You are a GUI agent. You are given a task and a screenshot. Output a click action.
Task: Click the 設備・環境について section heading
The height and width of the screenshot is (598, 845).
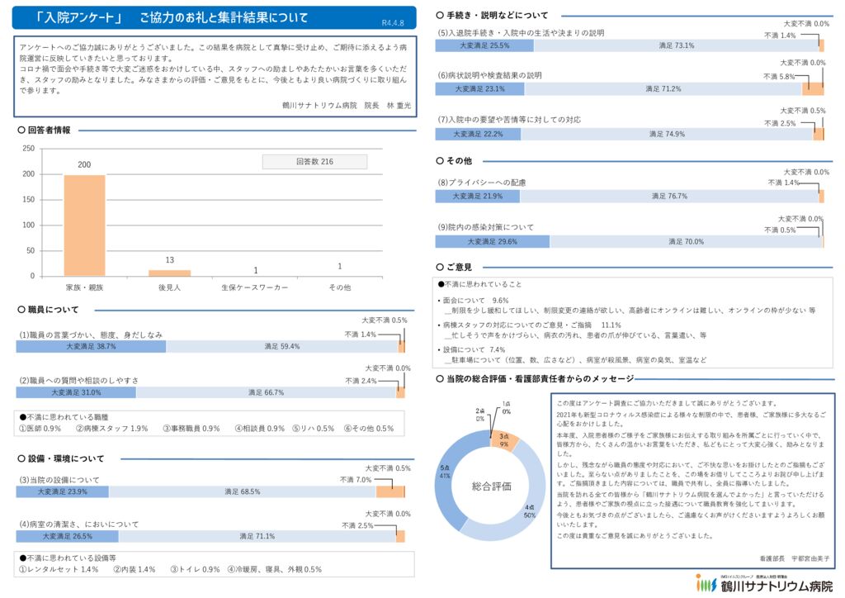click(x=61, y=458)
